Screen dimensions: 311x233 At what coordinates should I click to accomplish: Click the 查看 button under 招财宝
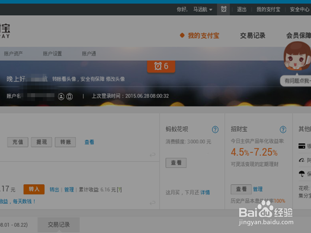(241, 189)
